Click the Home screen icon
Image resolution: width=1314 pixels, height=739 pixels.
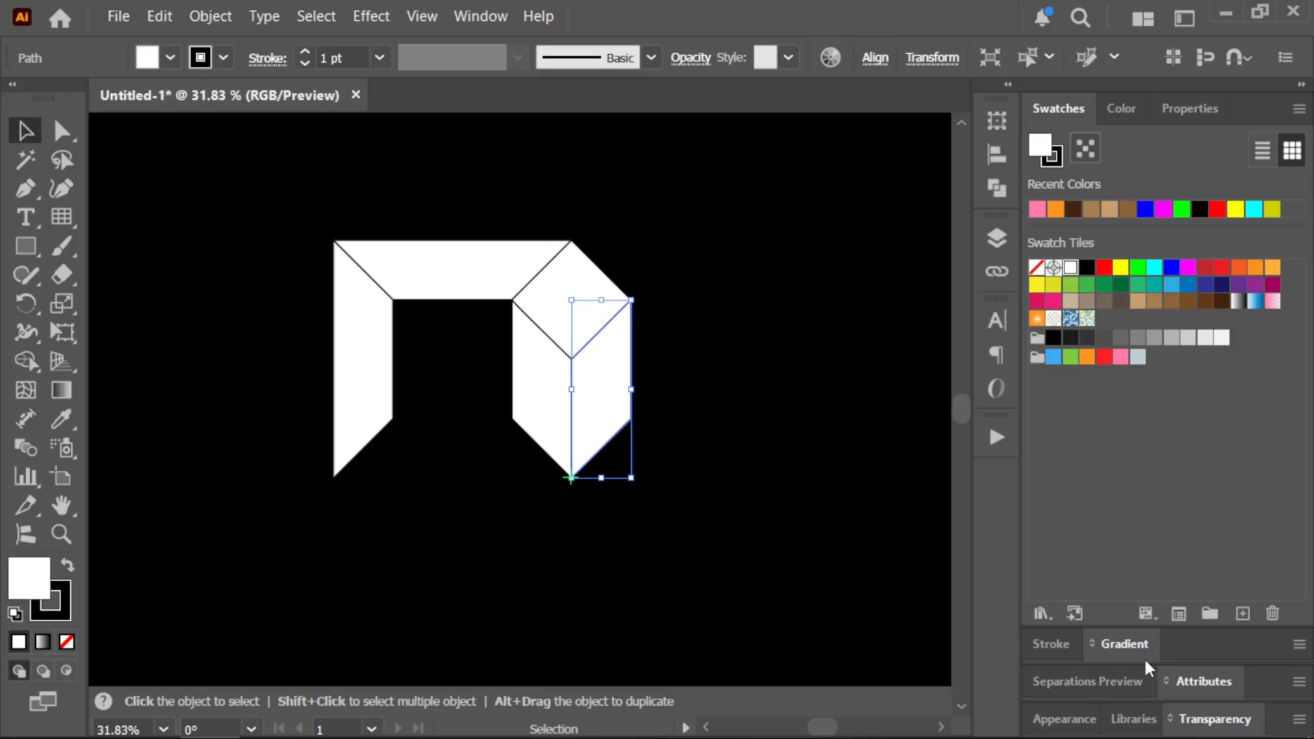[60, 18]
